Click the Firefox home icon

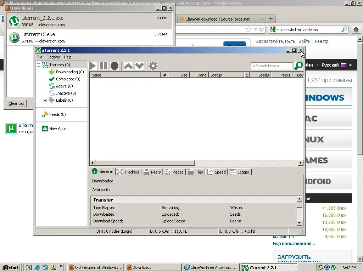coord(356,30)
